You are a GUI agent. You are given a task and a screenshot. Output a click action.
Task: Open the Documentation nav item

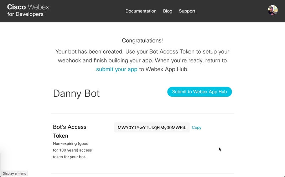141,11
